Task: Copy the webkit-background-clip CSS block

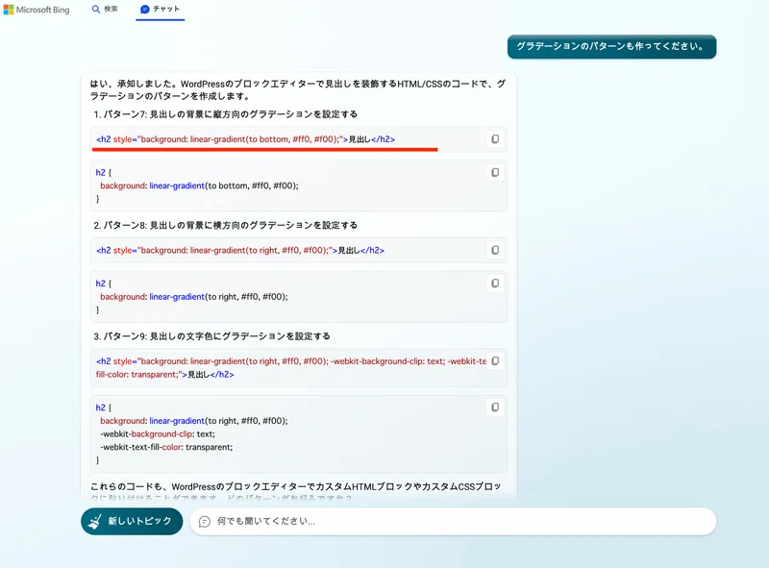Action: 495,407
